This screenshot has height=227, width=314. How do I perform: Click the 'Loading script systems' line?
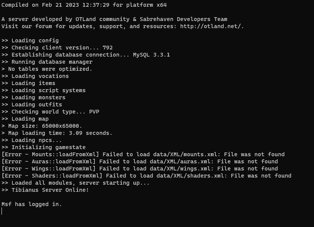coord(43,90)
